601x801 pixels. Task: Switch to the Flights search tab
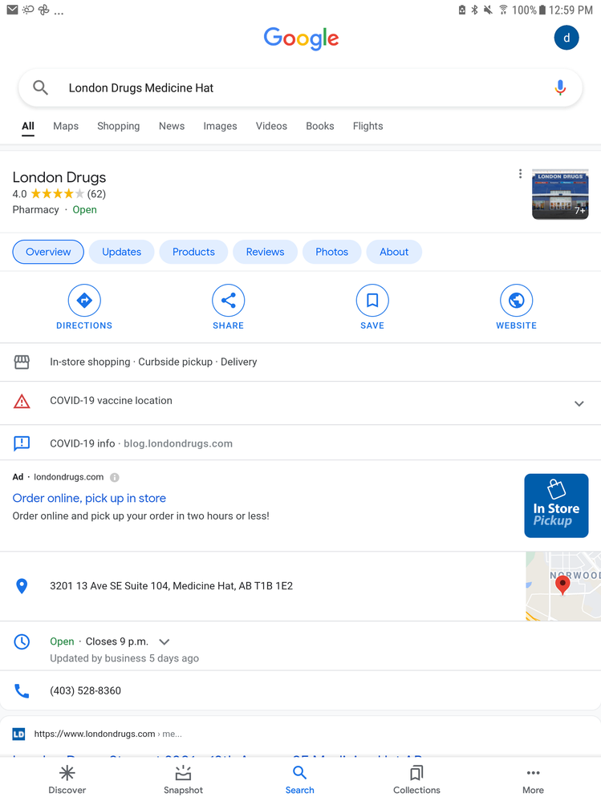(x=368, y=126)
